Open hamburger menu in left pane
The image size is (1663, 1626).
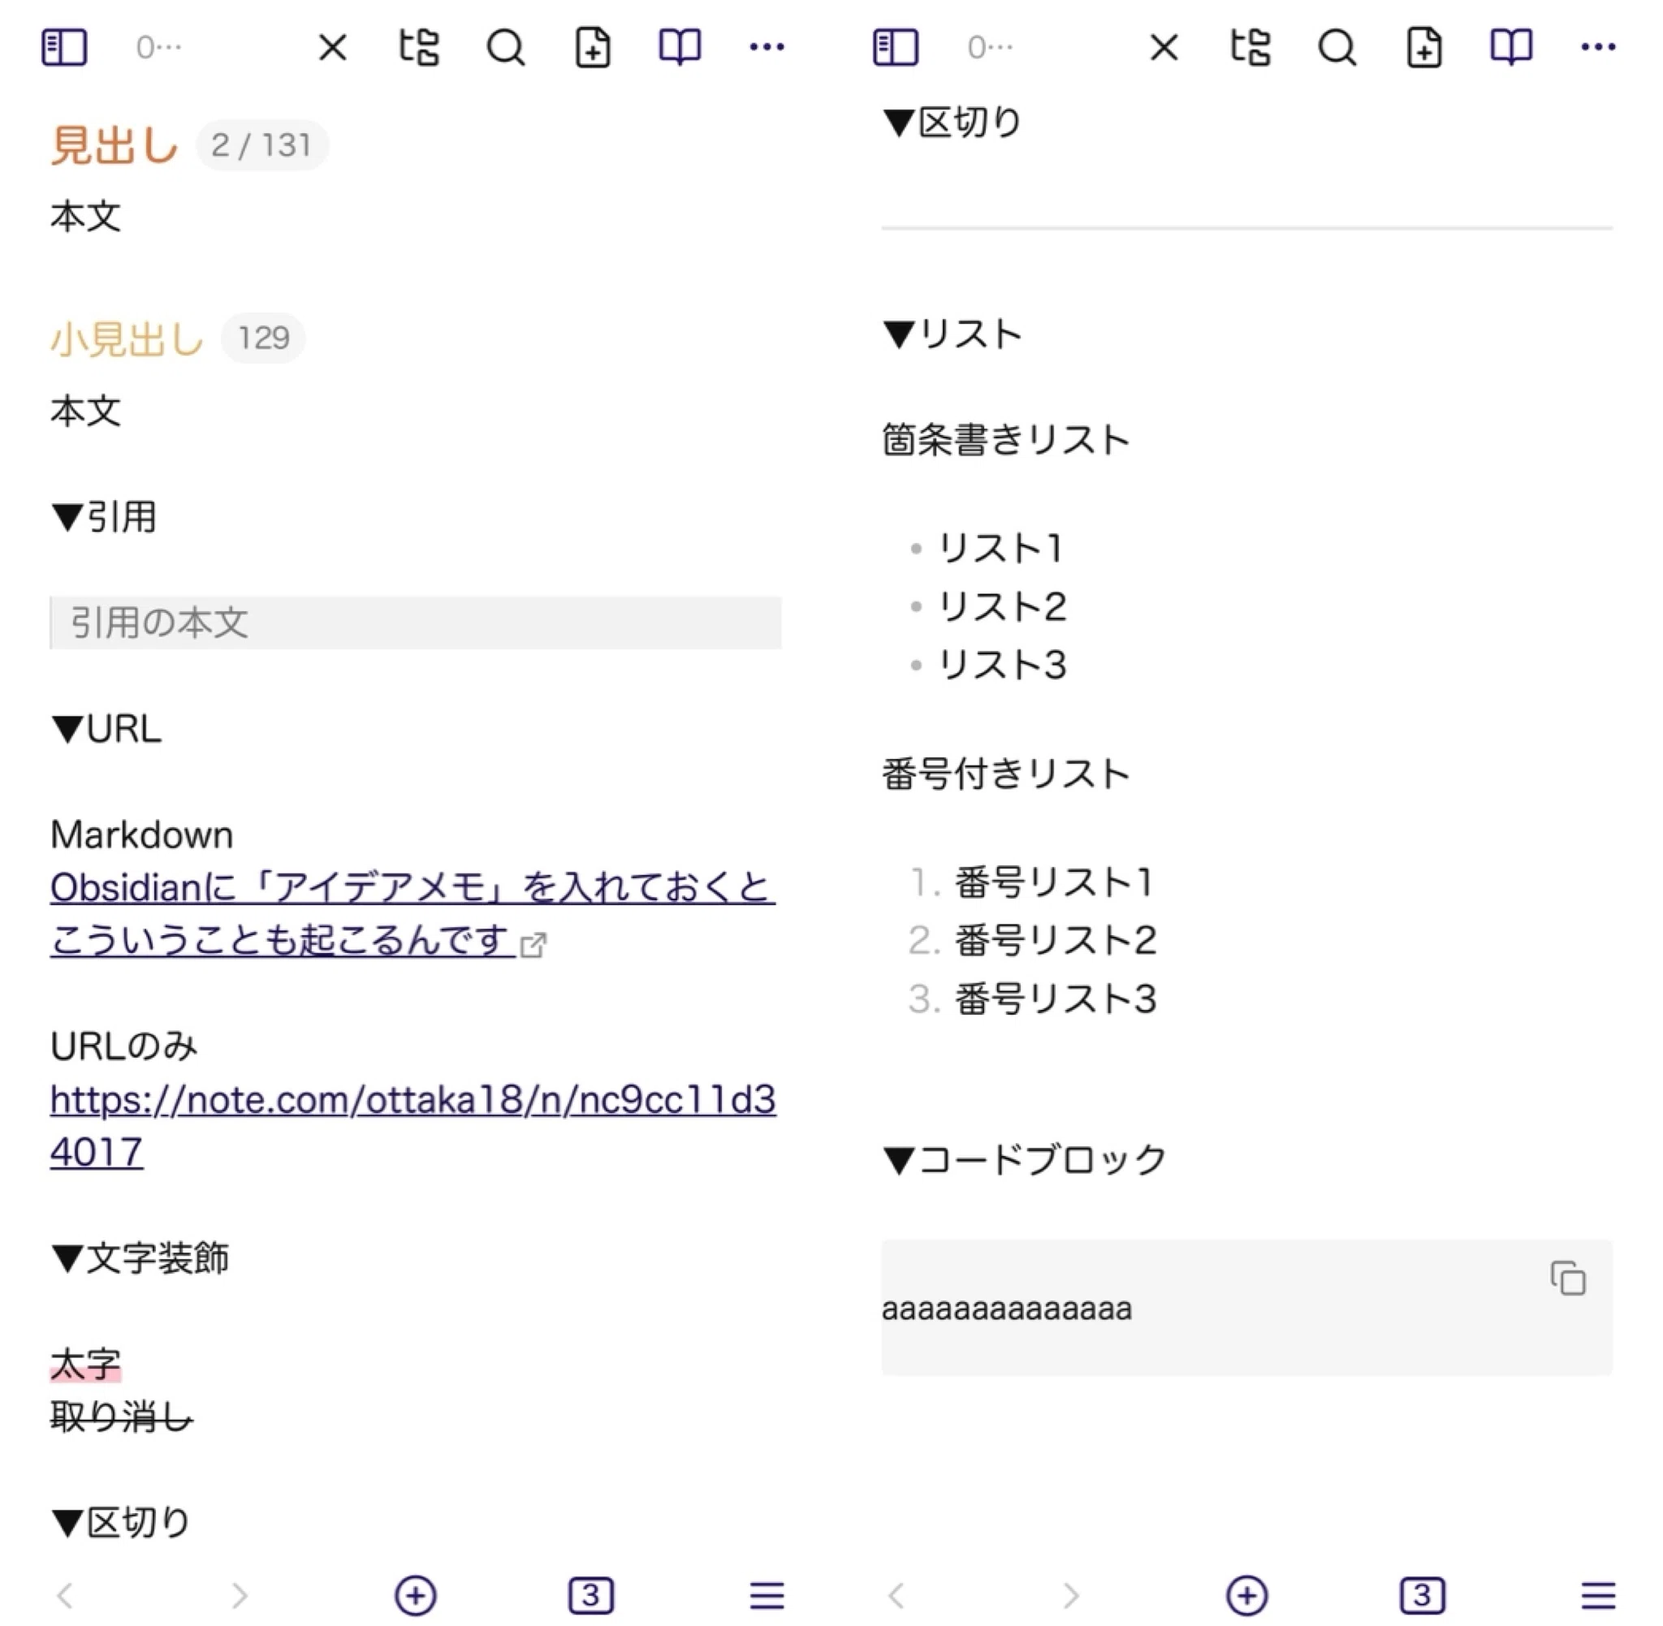767,1595
